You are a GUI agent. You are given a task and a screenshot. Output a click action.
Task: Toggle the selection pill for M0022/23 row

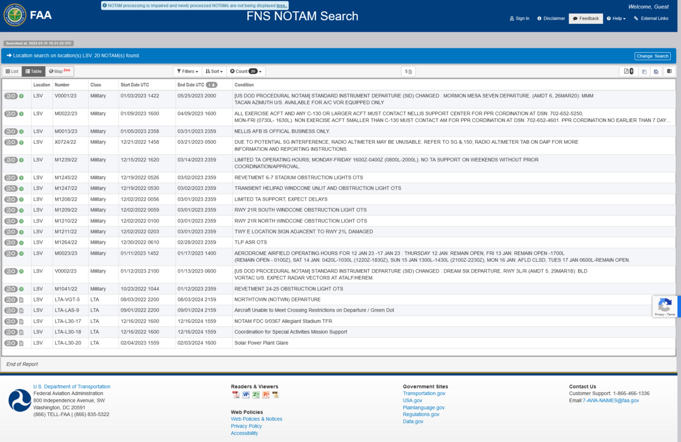coord(10,114)
